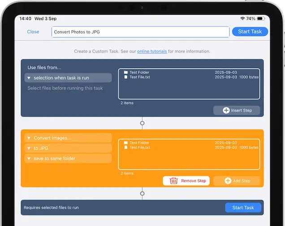Tap Close in the top left
Viewport: 285px width, 226px height.
[33, 32]
